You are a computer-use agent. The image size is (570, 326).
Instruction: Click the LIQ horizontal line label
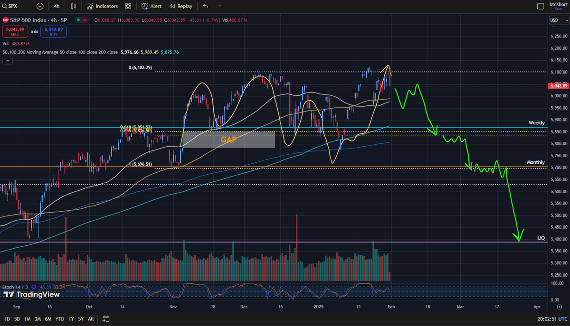[x=541, y=237]
